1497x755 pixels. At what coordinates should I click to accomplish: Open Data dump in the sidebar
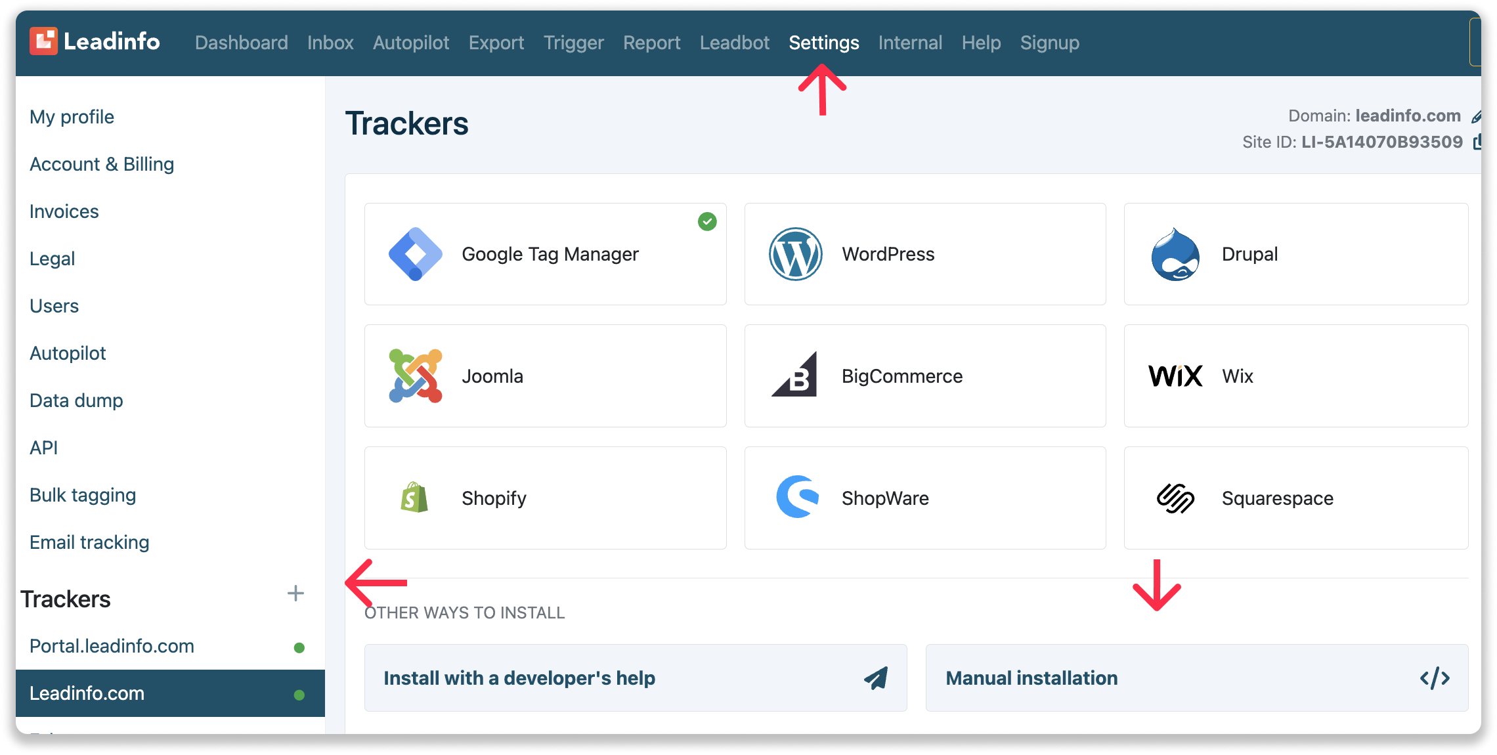(x=76, y=400)
